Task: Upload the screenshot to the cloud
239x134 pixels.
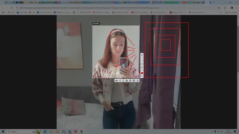Action: tap(117, 80)
